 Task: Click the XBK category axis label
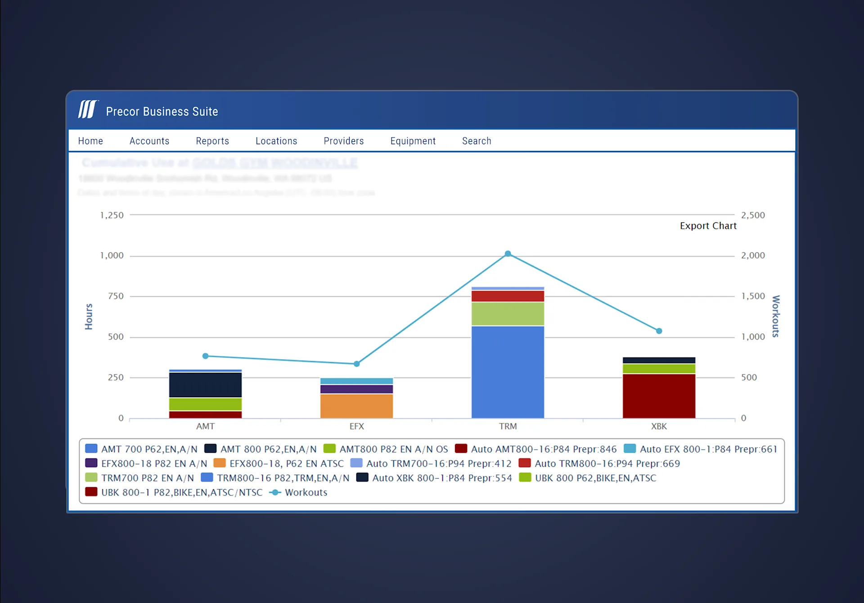point(659,426)
